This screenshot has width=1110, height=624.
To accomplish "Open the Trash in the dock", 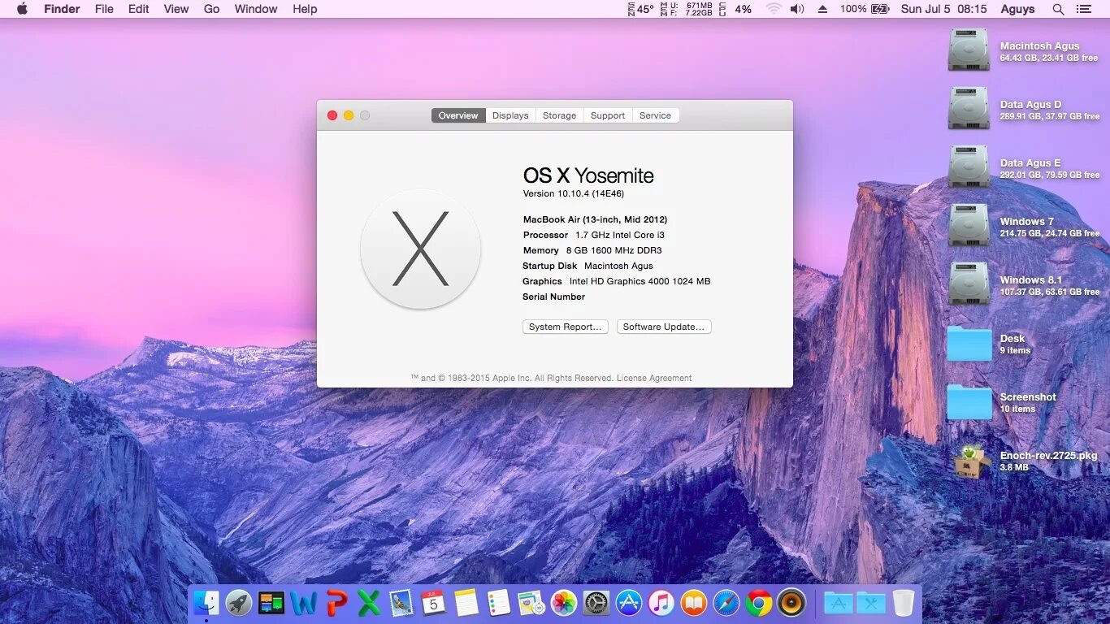I will (x=904, y=602).
